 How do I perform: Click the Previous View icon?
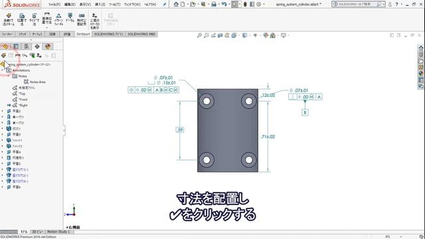click(213, 35)
